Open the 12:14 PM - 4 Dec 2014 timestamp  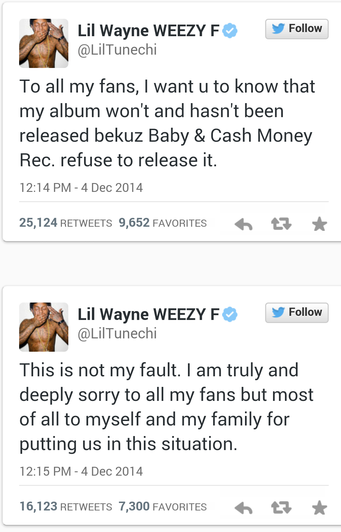(81, 188)
